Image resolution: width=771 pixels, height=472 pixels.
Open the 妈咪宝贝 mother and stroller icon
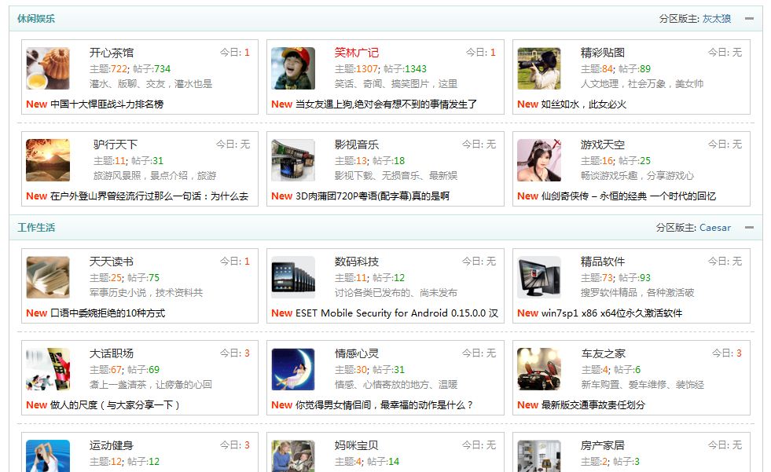coord(293,456)
